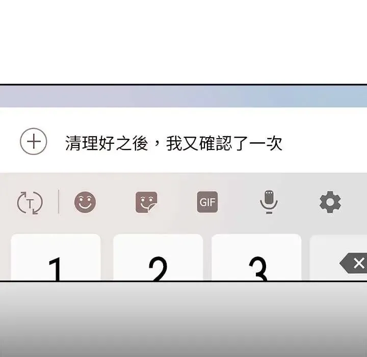The height and width of the screenshot is (357, 367).
Task: Place cursor at 清理 in message
Action: pos(82,143)
